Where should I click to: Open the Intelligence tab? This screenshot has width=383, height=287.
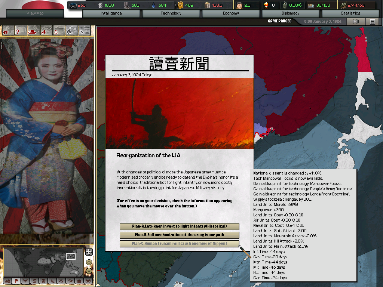111,13
